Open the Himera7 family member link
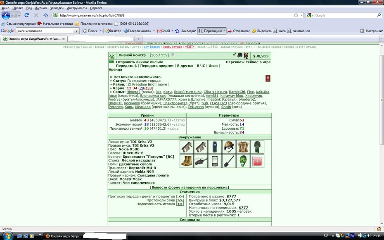 point(133,92)
